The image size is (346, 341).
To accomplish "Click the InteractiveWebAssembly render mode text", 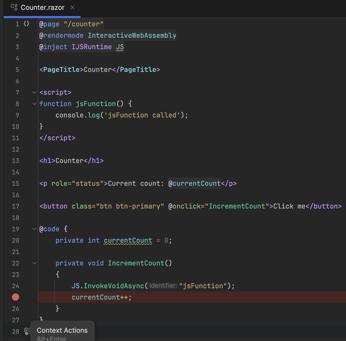I will (132, 35).
